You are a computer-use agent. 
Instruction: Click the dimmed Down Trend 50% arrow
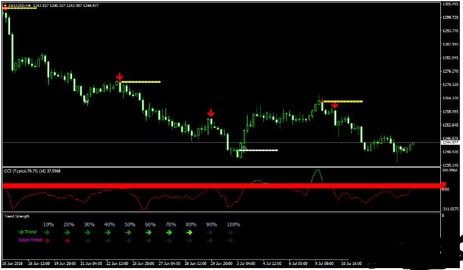(x=128, y=241)
